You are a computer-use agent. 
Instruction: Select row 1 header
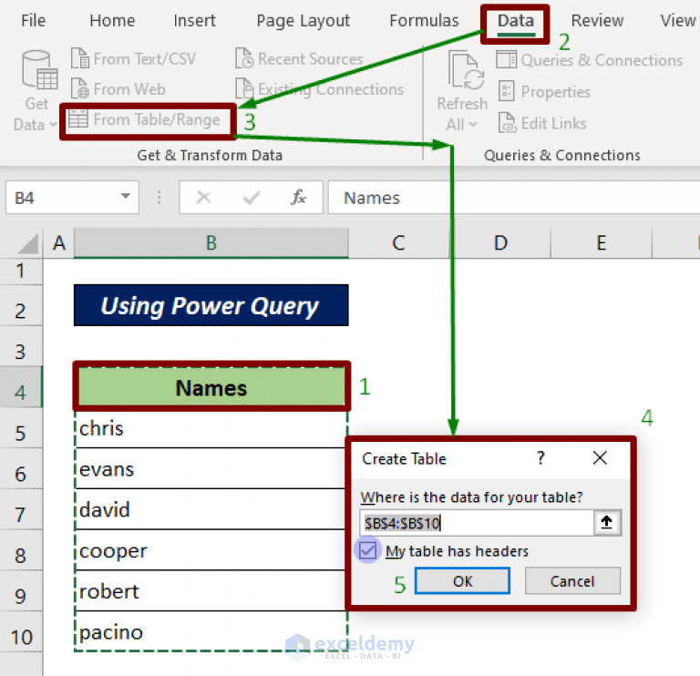pyautogui.click(x=21, y=271)
